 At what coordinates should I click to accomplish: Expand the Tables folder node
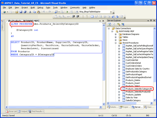coord(116,37)
